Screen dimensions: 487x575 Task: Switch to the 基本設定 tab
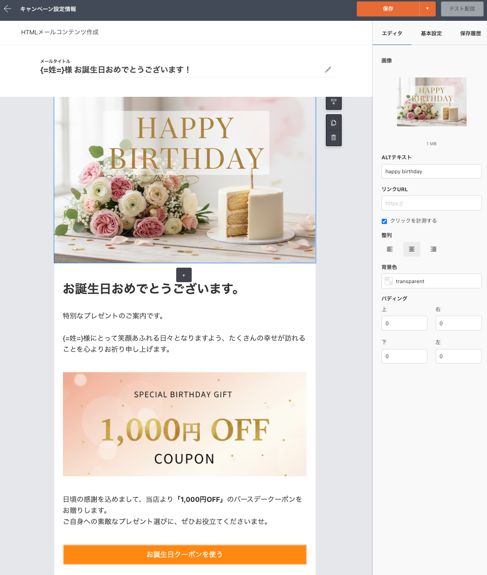(431, 33)
